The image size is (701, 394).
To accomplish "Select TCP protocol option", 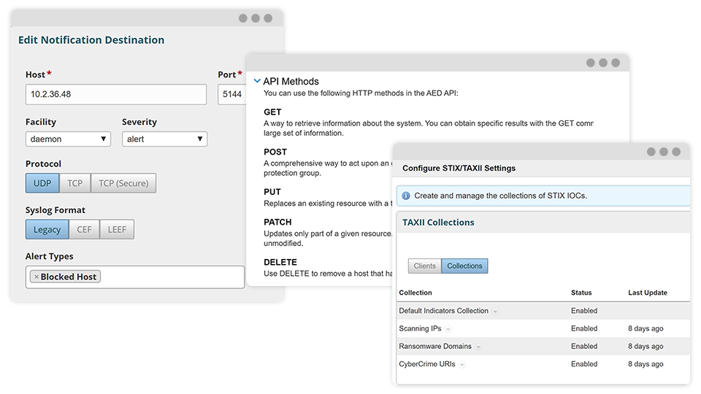I will pos(75,183).
